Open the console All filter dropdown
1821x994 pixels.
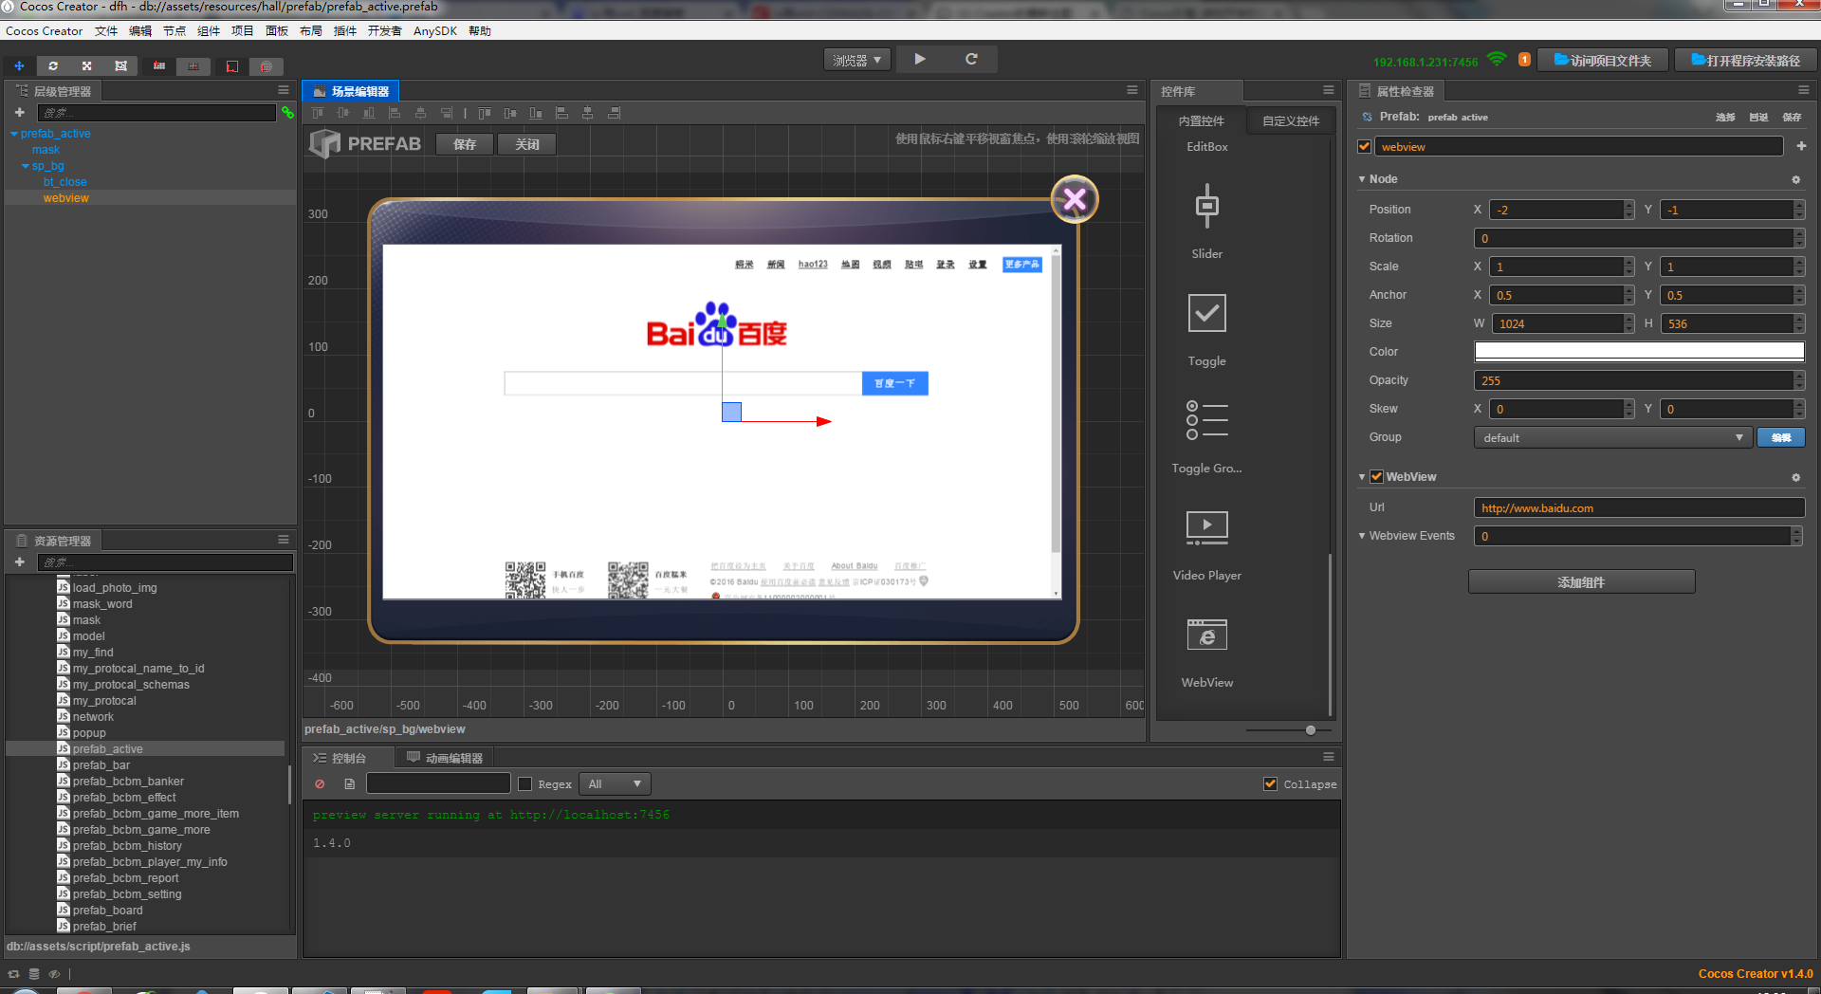point(615,784)
